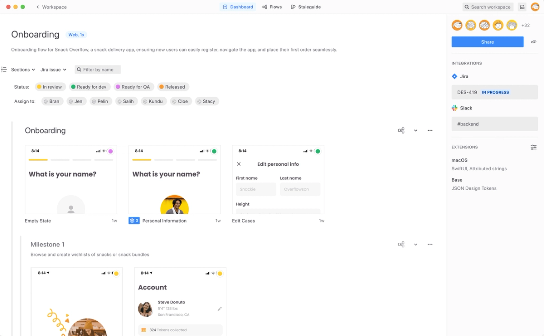Collapse the Milestone 1 section with its chevron
Image resolution: width=544 pixels, height=336 pixels.
coord(415,244)
